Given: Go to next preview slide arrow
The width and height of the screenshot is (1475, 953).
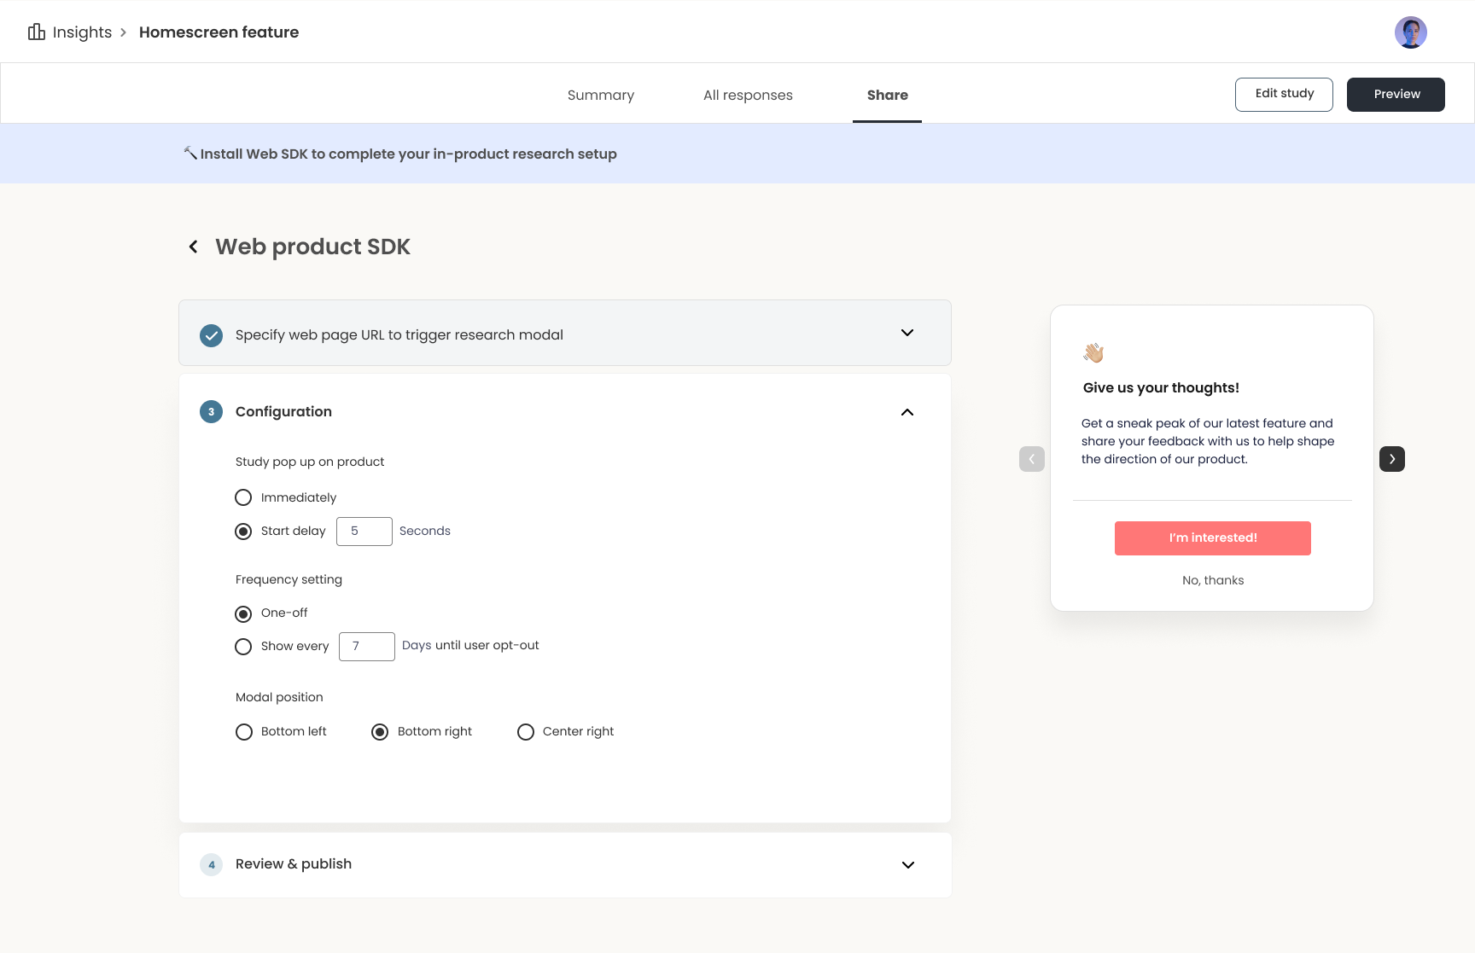Looking at the screenshot, I should 1391,459.
